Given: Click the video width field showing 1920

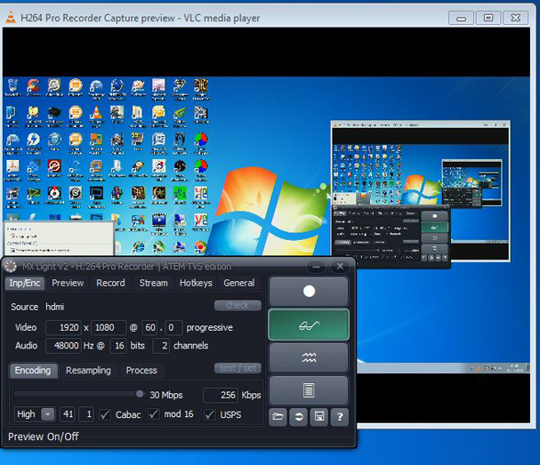Looking at the screenshot, I should pos(64,327).
